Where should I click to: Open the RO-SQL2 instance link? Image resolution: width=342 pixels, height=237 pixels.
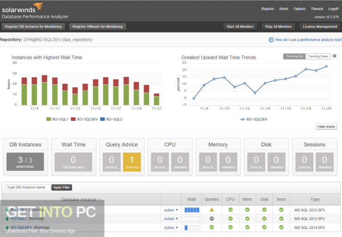(19, 218)
